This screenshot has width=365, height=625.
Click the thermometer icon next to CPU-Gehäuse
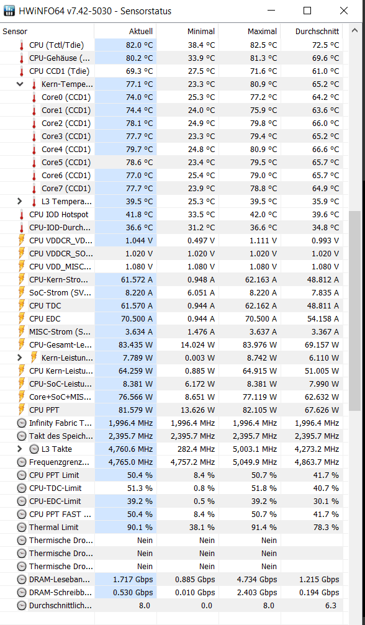(x=22, y=58)
